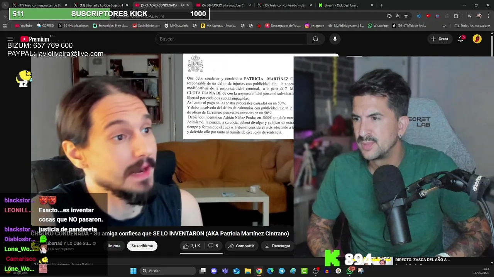Open the Instagram bookmark
This screenshot has width=494, height=277.
[315, 26]
